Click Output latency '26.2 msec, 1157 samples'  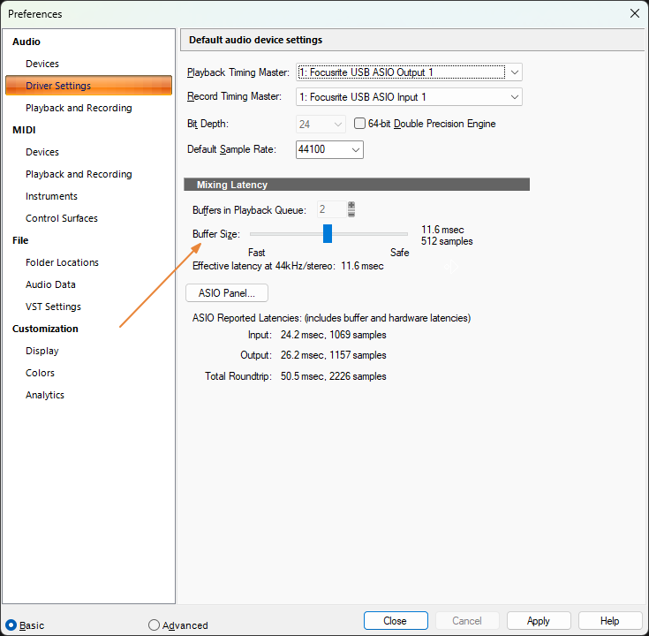(333, 355)
